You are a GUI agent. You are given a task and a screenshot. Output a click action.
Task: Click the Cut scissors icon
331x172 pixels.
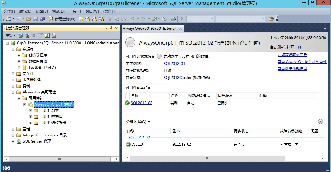pos(110,19)
